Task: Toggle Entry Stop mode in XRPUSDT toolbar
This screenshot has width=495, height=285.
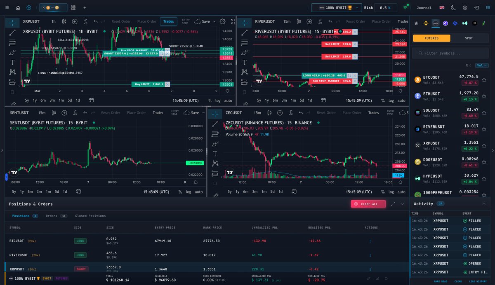Action: coord(186,21)
